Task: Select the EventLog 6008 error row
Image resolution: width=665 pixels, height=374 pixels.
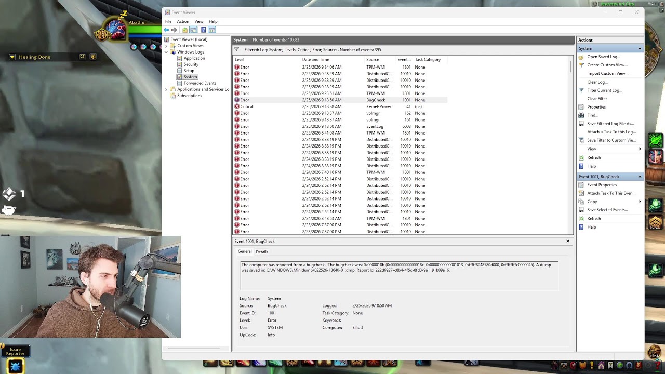Action: coord(340,126)
